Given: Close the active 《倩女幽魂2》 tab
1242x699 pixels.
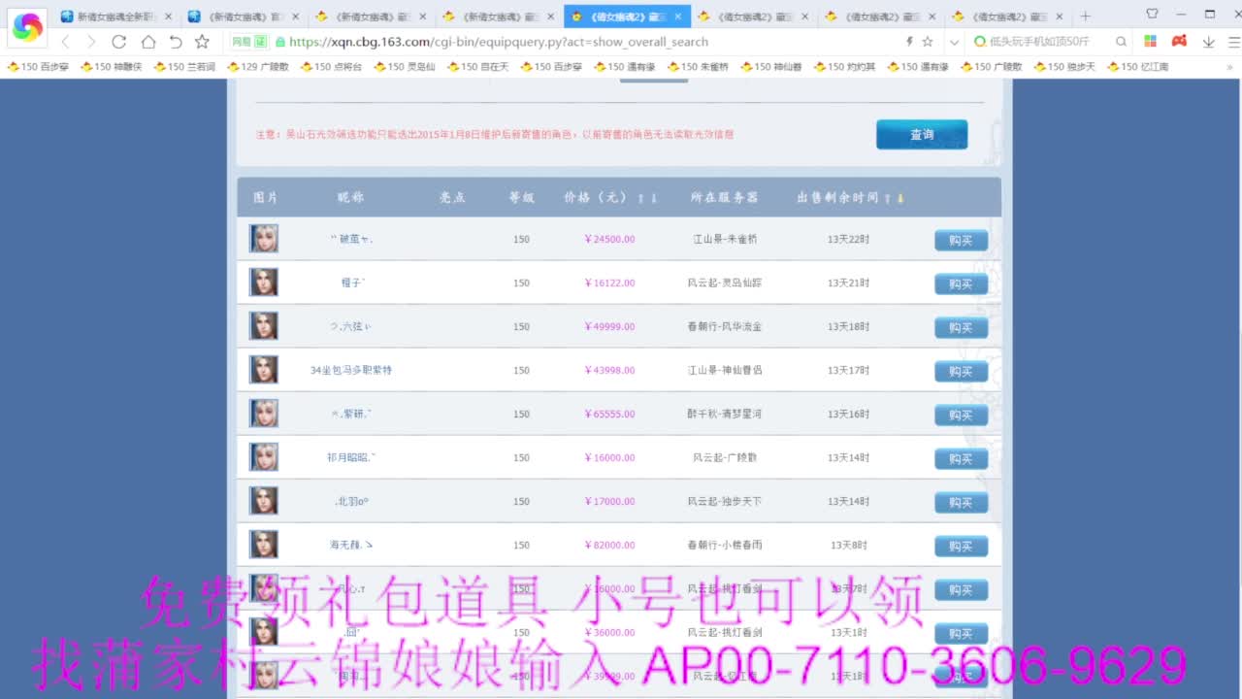Looking at the screenshot, I should point(677,17).
